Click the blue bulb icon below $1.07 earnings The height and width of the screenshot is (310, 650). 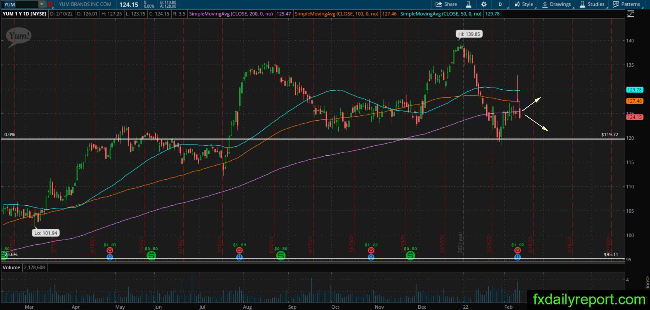110,257
